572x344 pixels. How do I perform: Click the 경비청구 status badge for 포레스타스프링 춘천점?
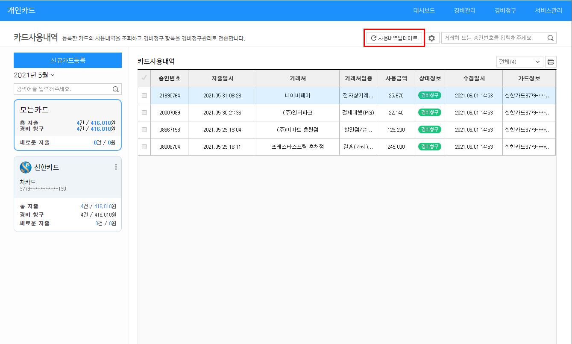pyautogui.click(x=430, y=147)
